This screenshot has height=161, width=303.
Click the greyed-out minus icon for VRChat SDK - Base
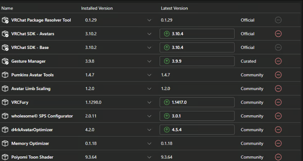pyautogui.click(x=278, y=48)
